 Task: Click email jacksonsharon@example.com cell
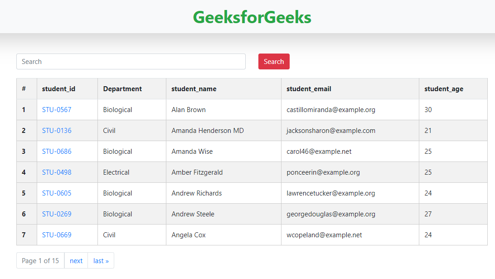click(331, 131)
